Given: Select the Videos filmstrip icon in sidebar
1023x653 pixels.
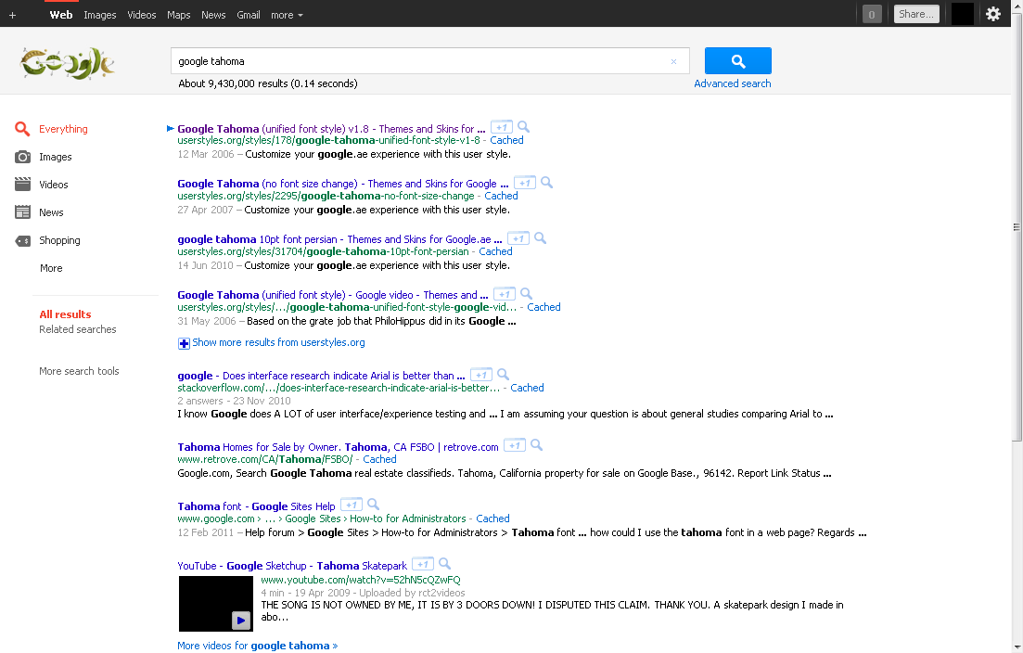Looking at the screenshot, I should (22, 185).
